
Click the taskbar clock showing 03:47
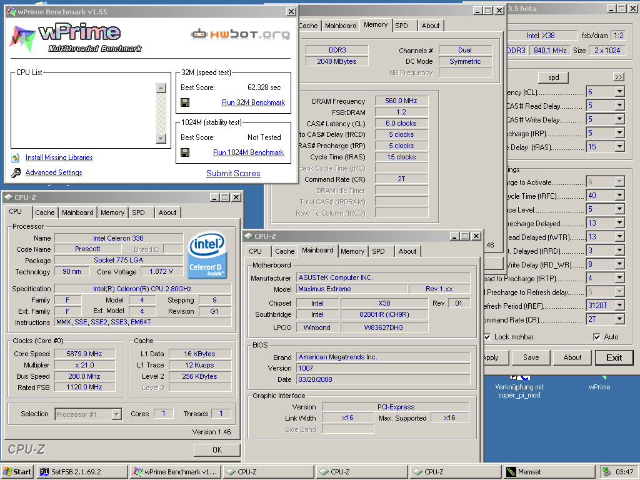[624, 472]
